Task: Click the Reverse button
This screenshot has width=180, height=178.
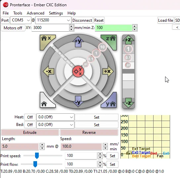Action: [89, 133]
